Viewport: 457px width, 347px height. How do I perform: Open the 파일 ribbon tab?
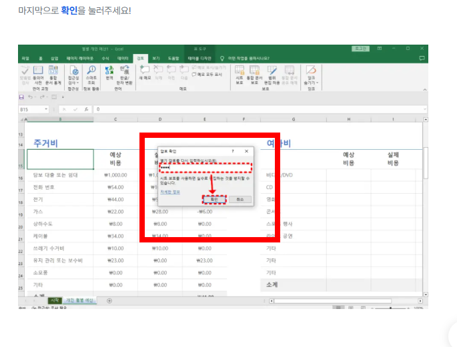25,59
